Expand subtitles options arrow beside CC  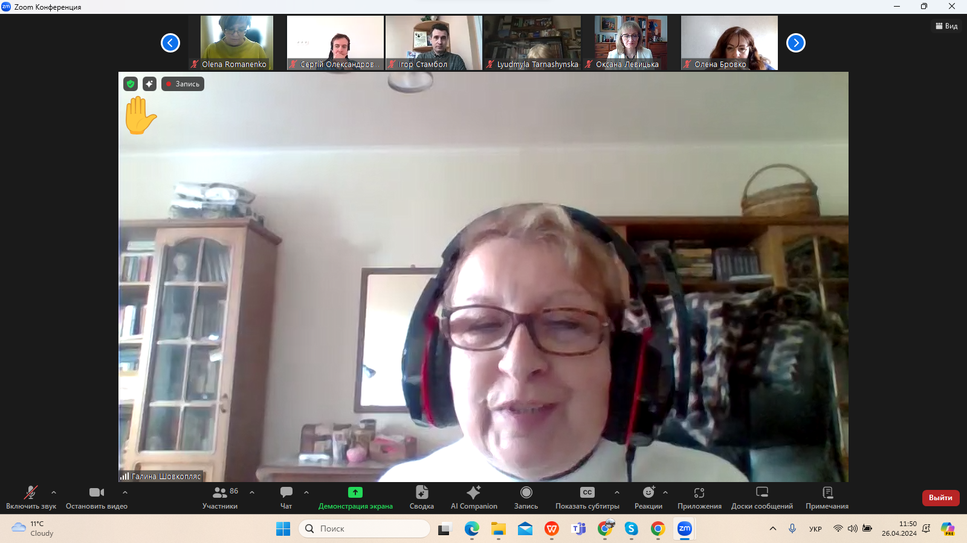pos(616,492)
